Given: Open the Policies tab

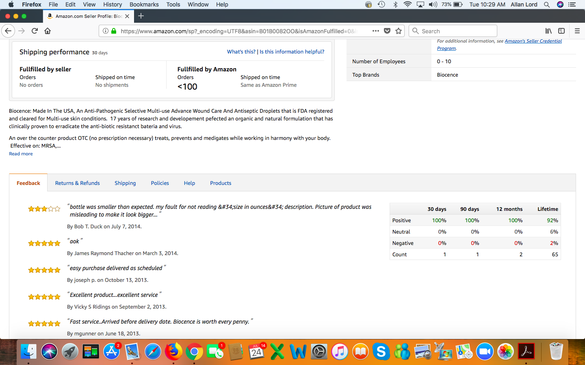Looking at the screenshot, I should click(160, 183).
